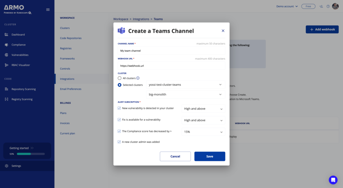Click the Add webhook button
Screen dimensions: 343x188
pos(322,29)
